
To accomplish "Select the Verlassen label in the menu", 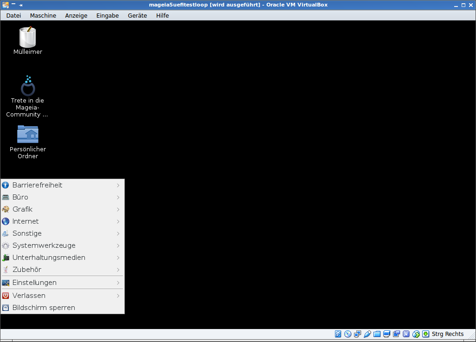I will pyautogui.click(x=29, y=296).
